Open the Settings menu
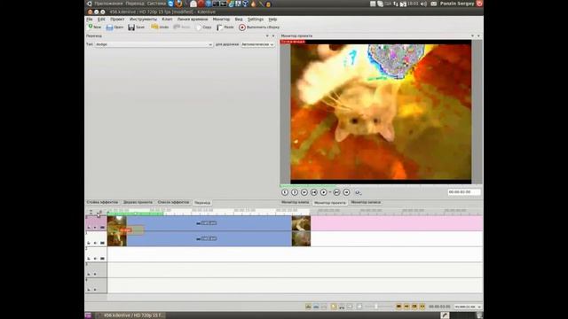This screenshot has height=319, width=568. pos(256,19)
